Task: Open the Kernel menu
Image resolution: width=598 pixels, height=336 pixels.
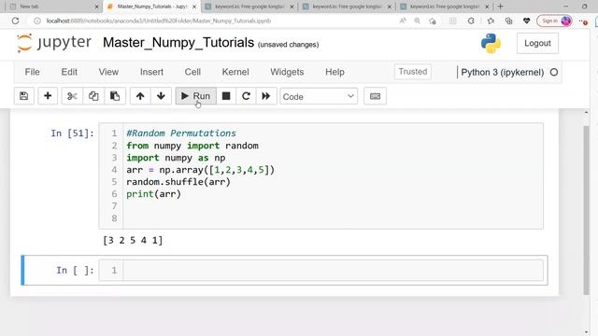Action: (x=235, y=72)
